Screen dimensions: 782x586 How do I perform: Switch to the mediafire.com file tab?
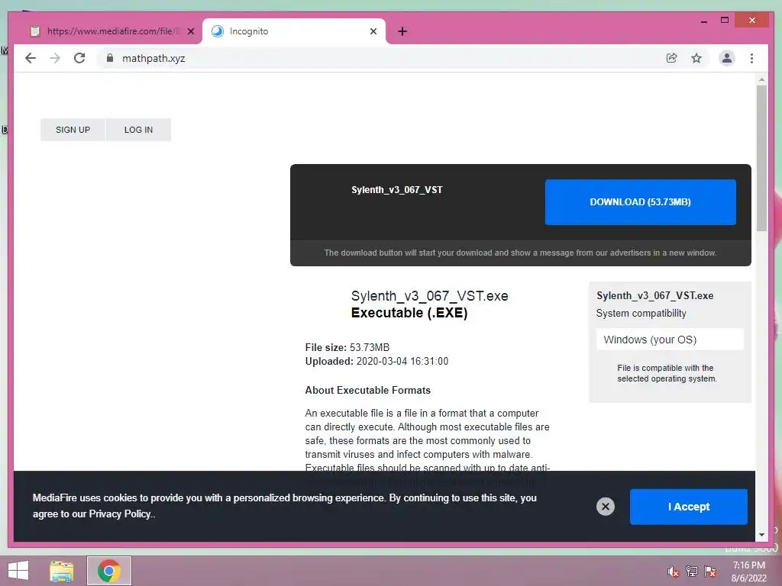(111, 31)
